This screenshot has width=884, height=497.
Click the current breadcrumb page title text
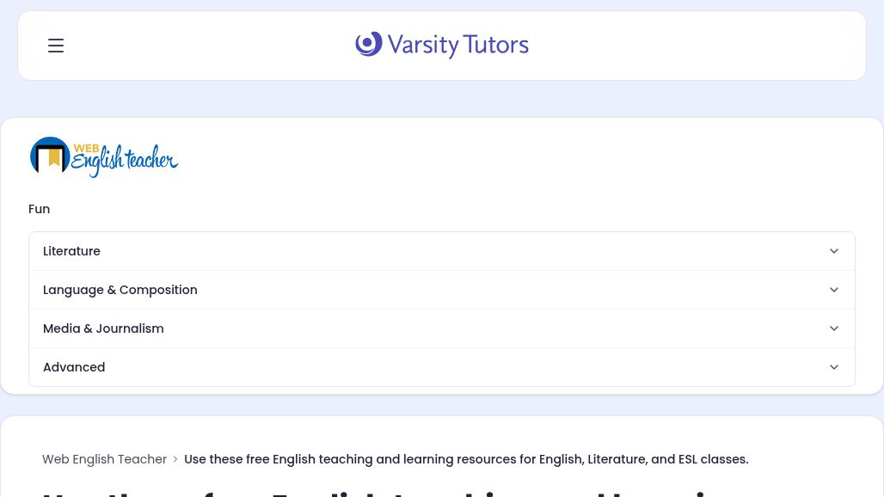point(466,459)
